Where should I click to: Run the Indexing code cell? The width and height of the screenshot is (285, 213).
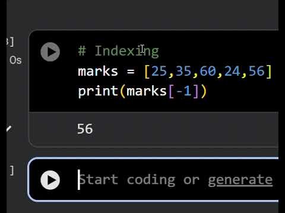50,52
